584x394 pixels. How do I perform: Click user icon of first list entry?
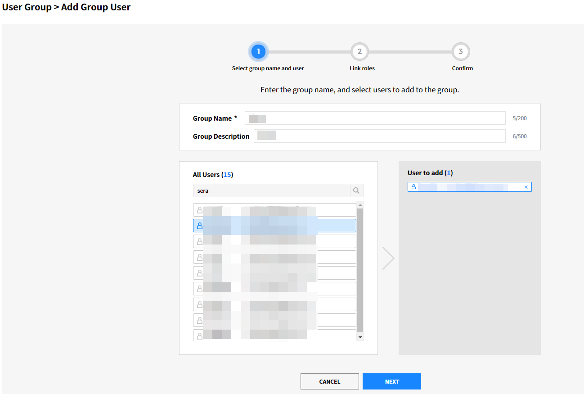tap(199, 210)
